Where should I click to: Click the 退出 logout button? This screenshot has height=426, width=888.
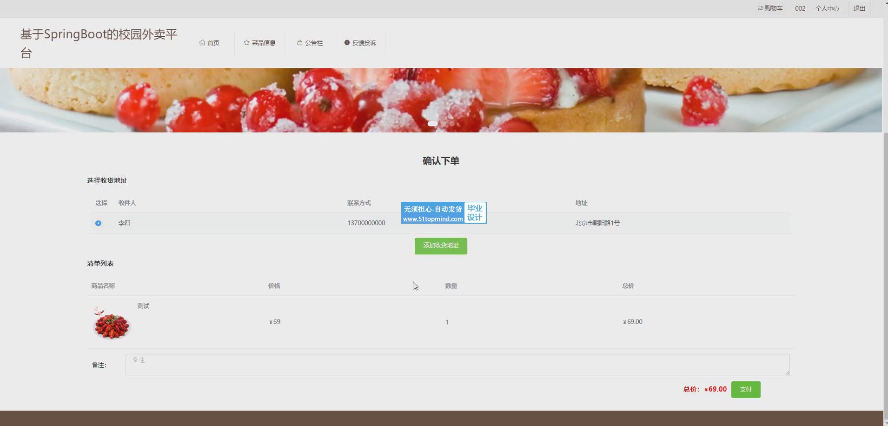(859, 8)
